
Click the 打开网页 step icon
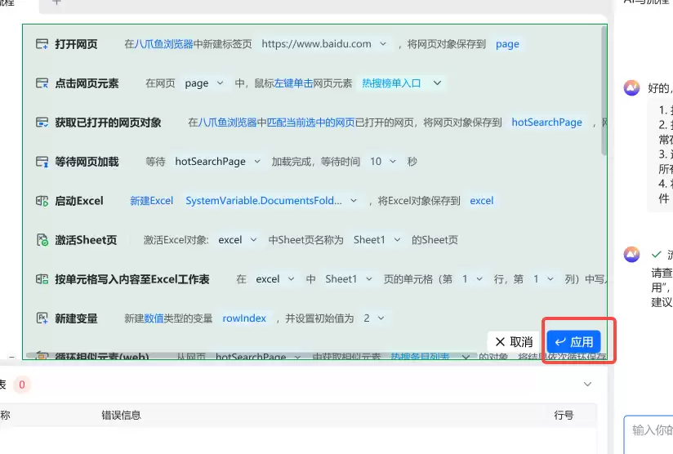[42, 44]
